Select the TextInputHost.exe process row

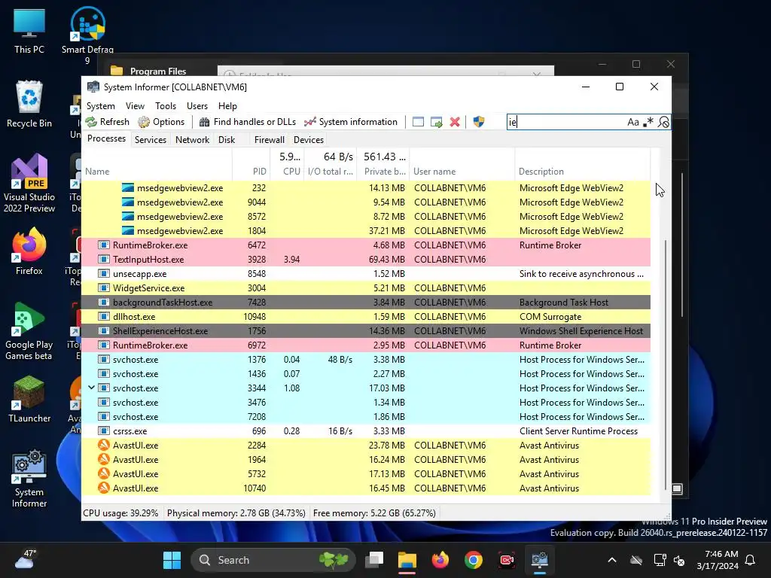point(366,260)
